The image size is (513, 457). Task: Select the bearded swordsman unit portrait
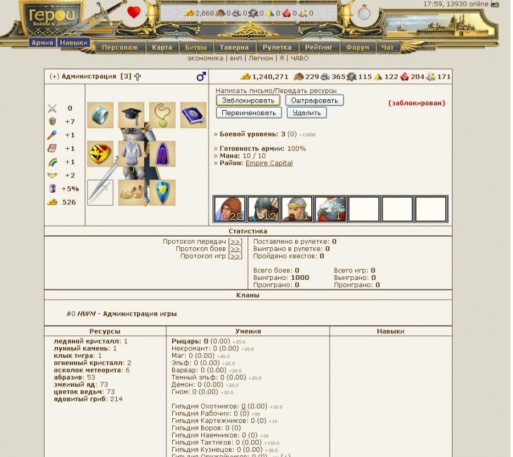297,209
